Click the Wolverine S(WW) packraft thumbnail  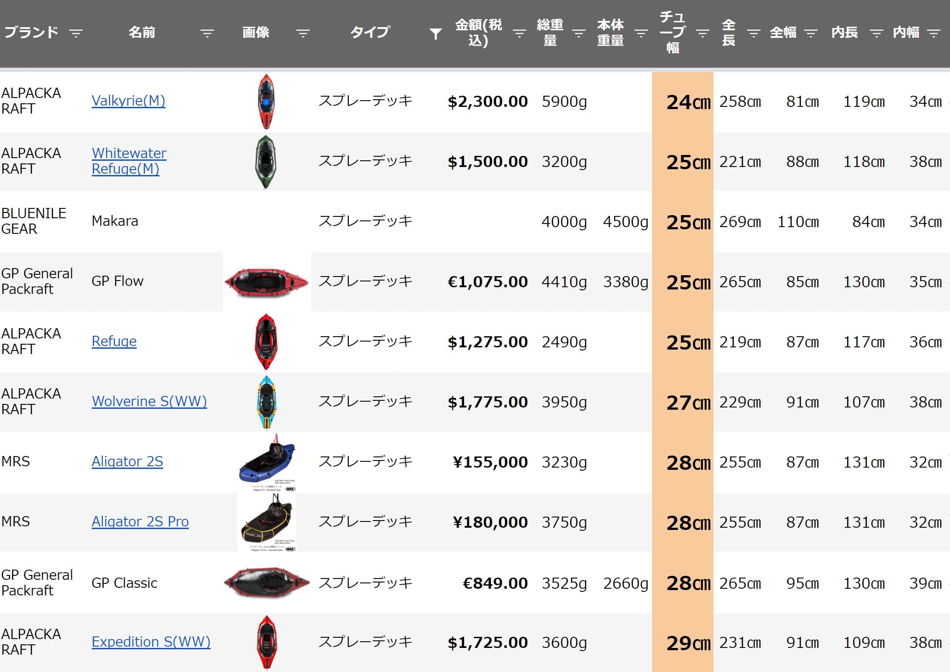(267, 402)
